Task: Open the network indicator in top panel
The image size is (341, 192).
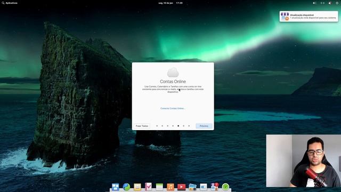Action: 322,3
